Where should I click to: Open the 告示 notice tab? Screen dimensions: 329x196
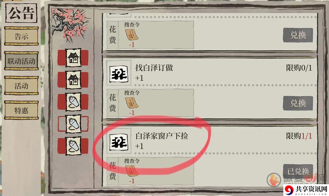tap(21, 36)
